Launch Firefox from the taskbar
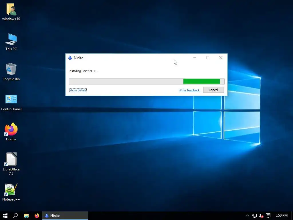293x220 pixels. [37, 216]
